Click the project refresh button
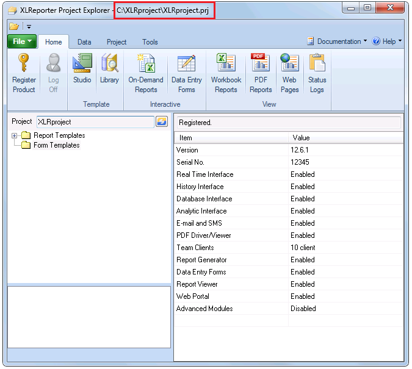The width and height of the screenshot is (412, 369). point(162,121)
